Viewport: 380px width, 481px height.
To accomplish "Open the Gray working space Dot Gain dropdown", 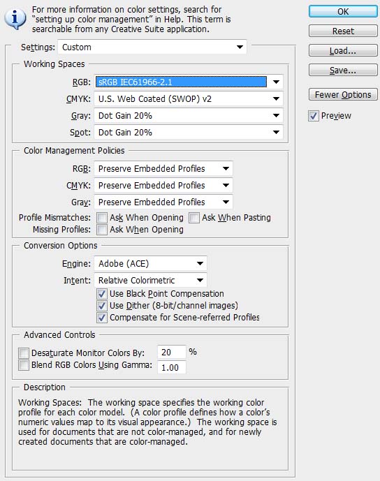I will (x=189, y=116).
